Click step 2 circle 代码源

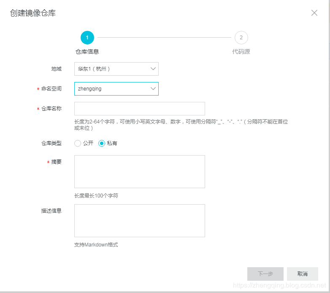tap(241, 38)
